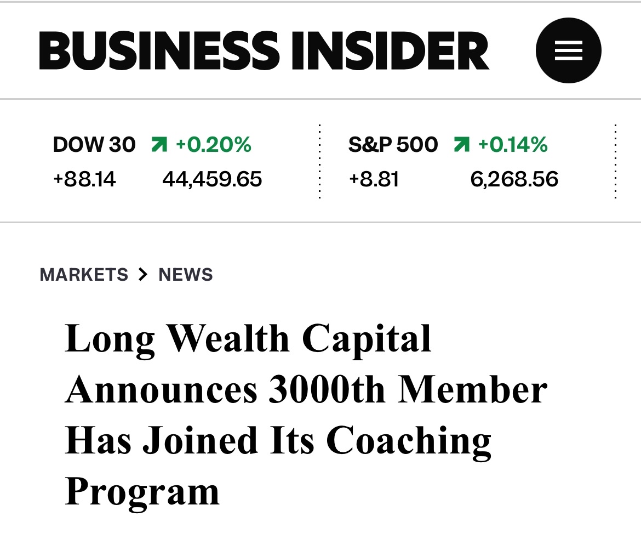The width and height of the screenshot is (641, 539).
Task: Click the article headline about Long Wealth Capital
Action: click(306, 415)
